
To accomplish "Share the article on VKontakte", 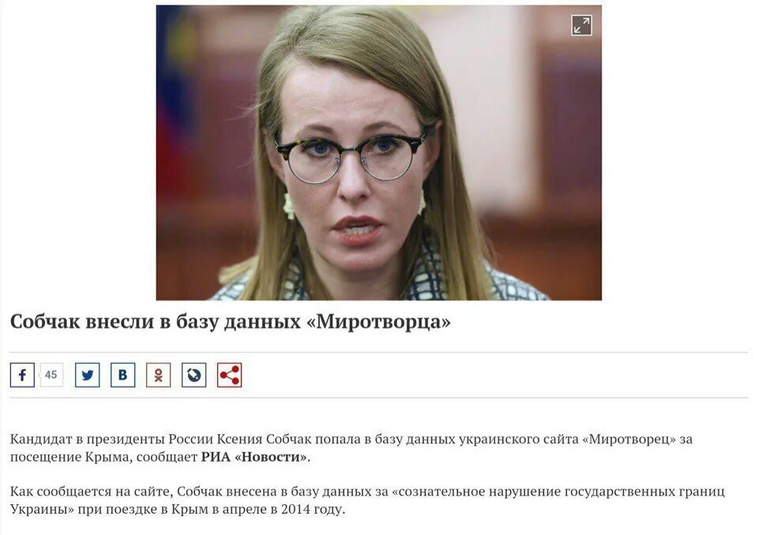I will pyautogui.click(x=123, y=375).
